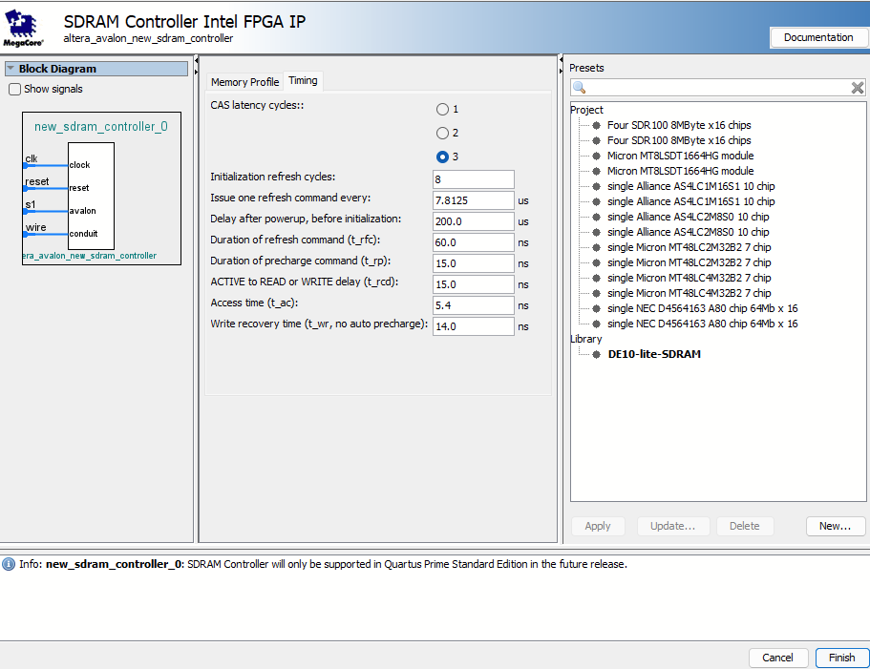
Task: Click the info icon in the message bar
Action: coord(9,563)
